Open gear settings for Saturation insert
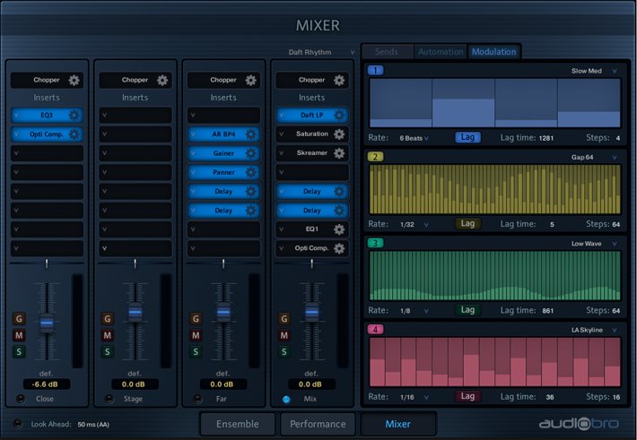 coord(339,134)
